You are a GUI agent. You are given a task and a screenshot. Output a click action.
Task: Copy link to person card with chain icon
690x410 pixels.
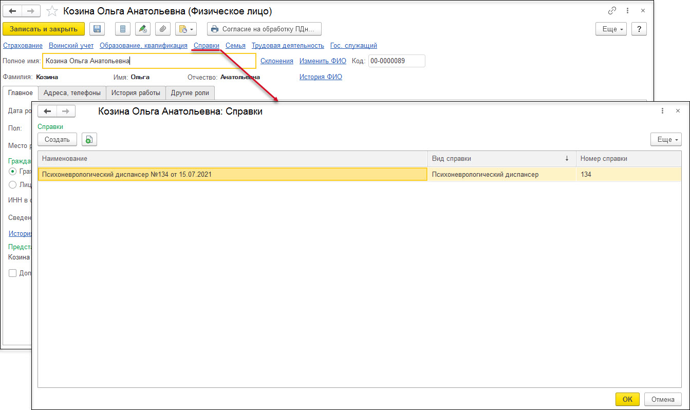point(612,11)
